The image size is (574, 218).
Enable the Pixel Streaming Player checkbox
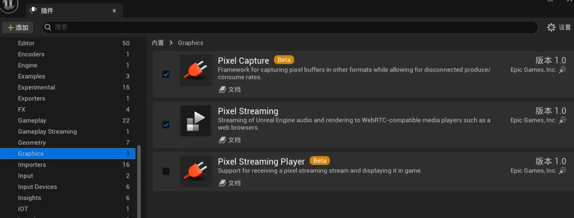coord(166,171)
